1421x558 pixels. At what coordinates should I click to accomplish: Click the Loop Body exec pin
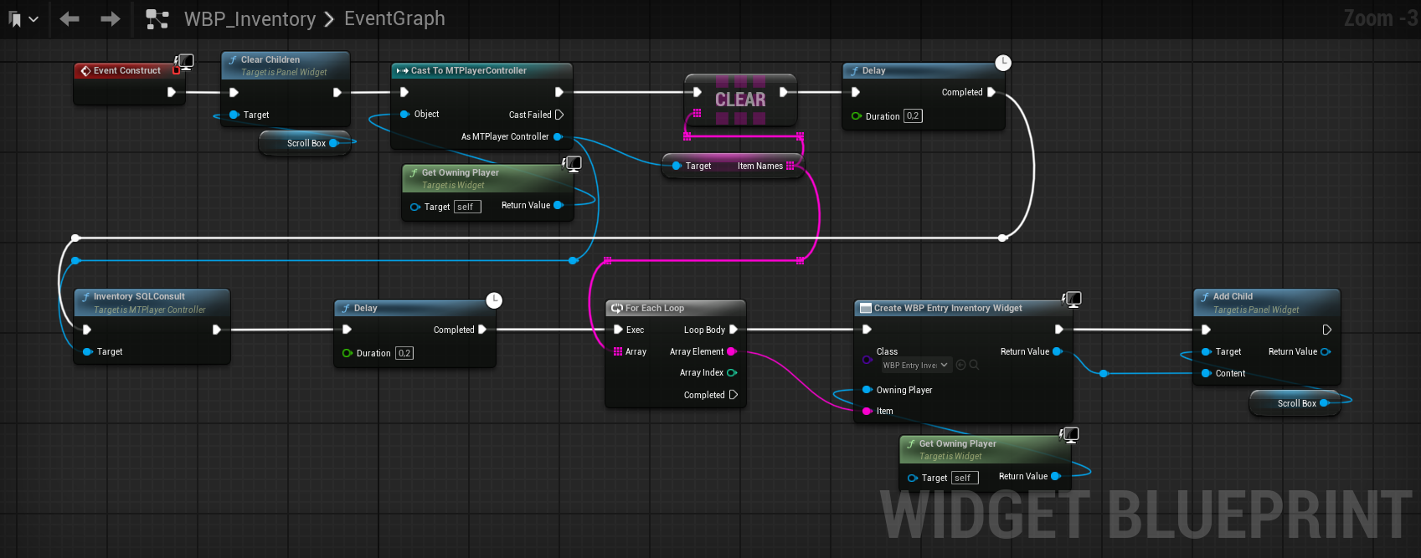734,330
